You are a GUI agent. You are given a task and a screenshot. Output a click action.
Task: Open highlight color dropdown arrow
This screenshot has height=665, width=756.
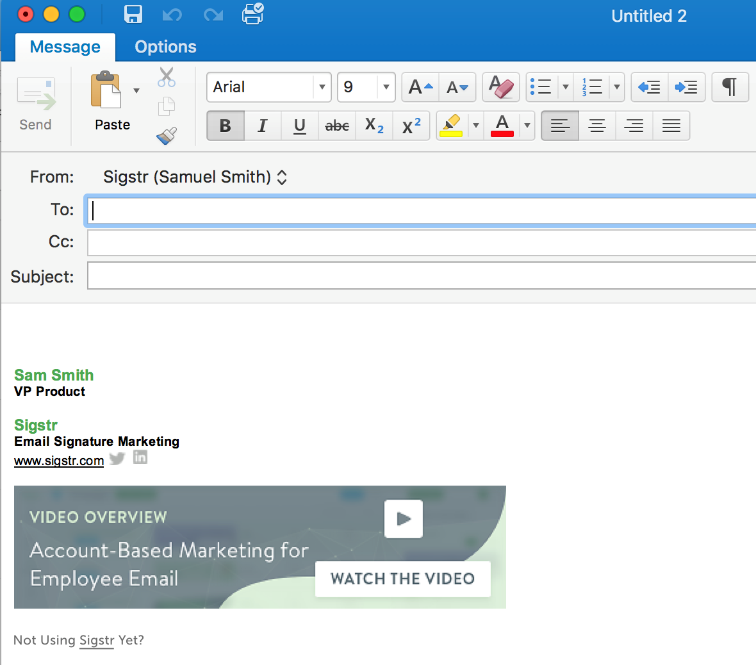pyautogui.click(x=476, y=126)
